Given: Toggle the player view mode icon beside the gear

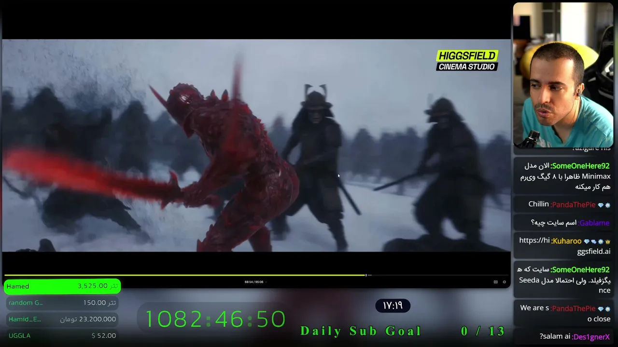Looking at the screenshot, I should coord(495,282).
